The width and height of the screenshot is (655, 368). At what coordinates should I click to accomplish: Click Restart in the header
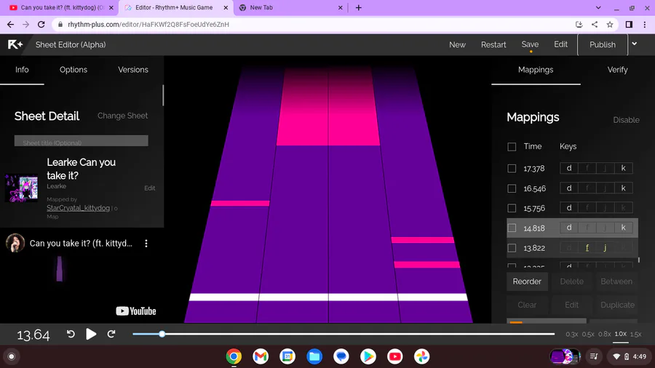(493, 44)
